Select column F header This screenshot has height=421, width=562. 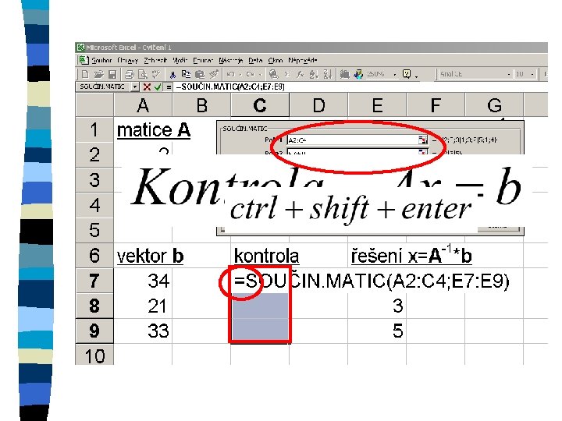coord(435,105)
